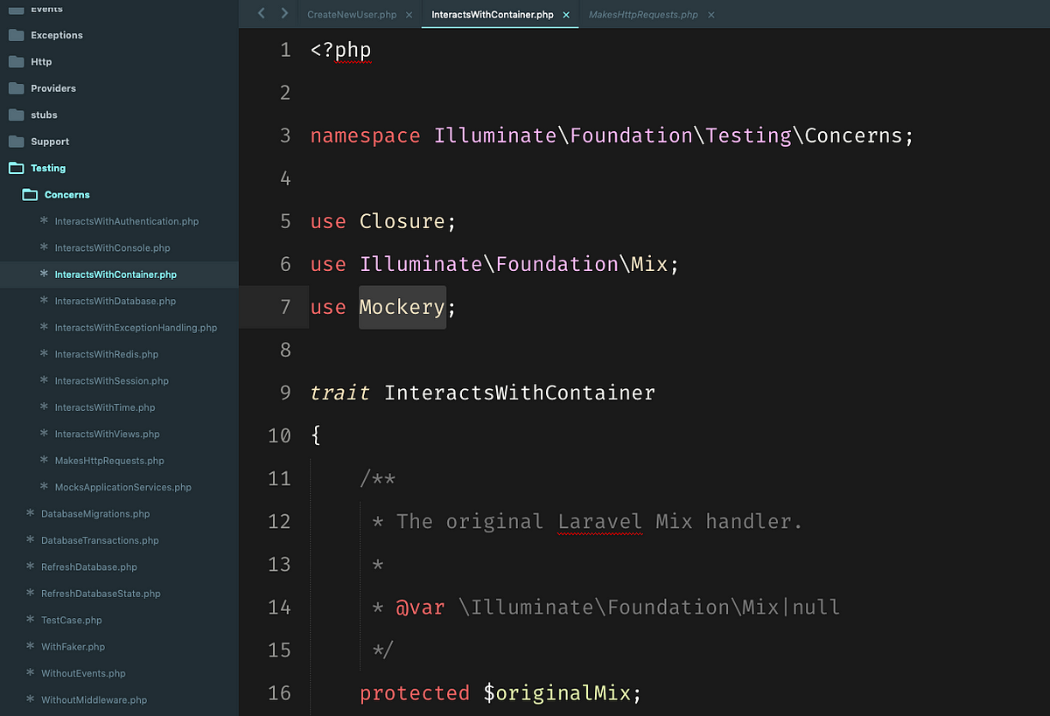Close the MakesHttpRequests.php tab

point(710,15)
